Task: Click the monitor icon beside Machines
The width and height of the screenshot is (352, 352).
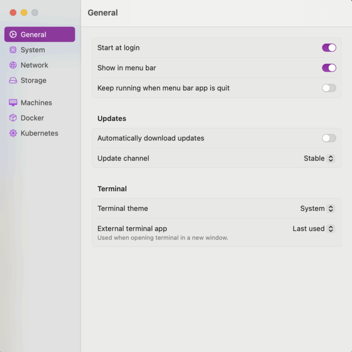Action: tap(13, 103)
